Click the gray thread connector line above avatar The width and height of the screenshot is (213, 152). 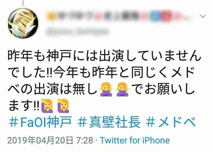click(x=23, y=3)
